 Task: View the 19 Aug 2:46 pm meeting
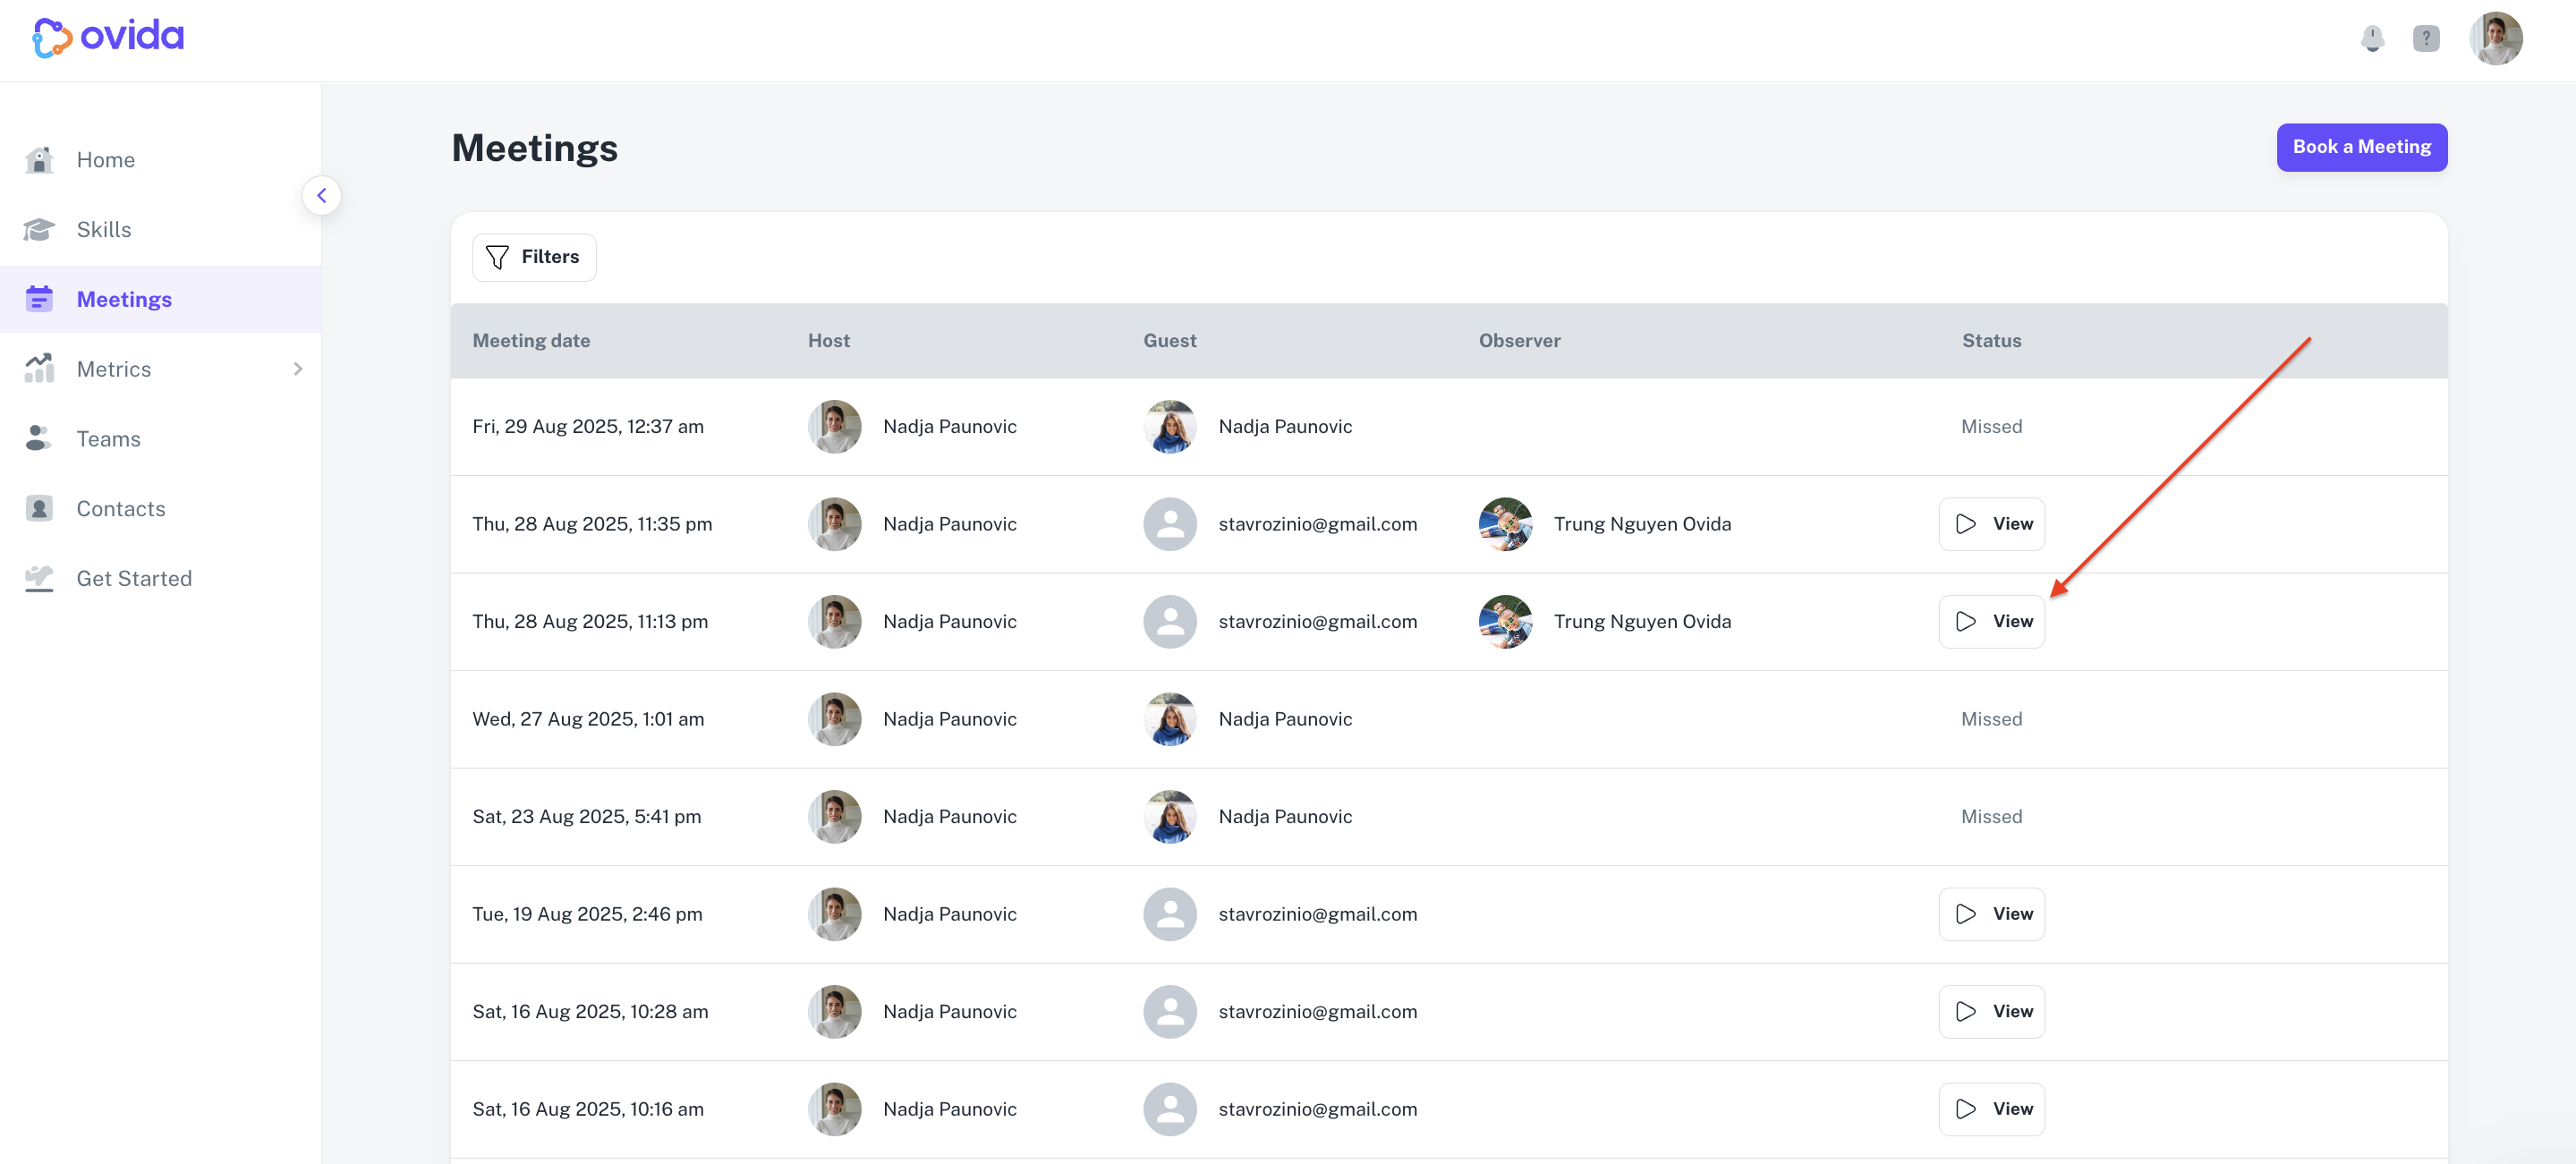(1991, 914)
